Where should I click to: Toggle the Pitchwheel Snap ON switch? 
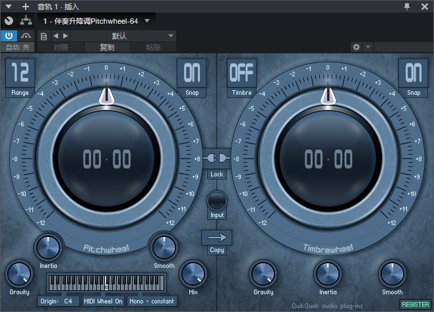pos(192,73)
